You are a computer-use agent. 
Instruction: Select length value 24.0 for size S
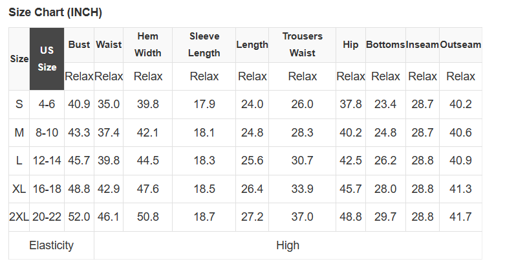point(252,104)
